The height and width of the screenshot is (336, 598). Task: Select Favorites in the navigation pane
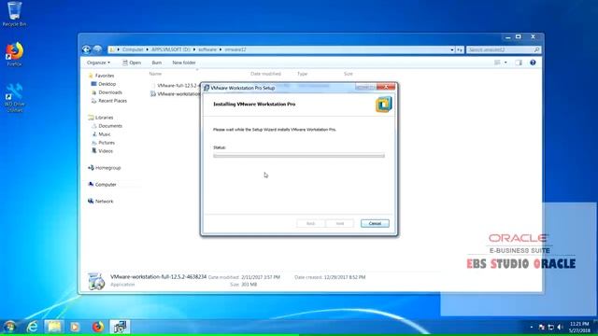[104, 76]
